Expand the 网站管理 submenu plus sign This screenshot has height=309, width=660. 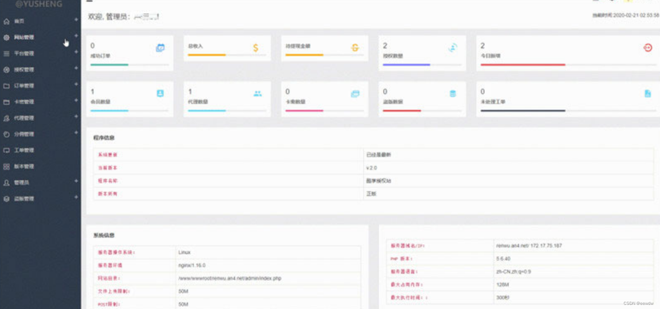point(76,36)
